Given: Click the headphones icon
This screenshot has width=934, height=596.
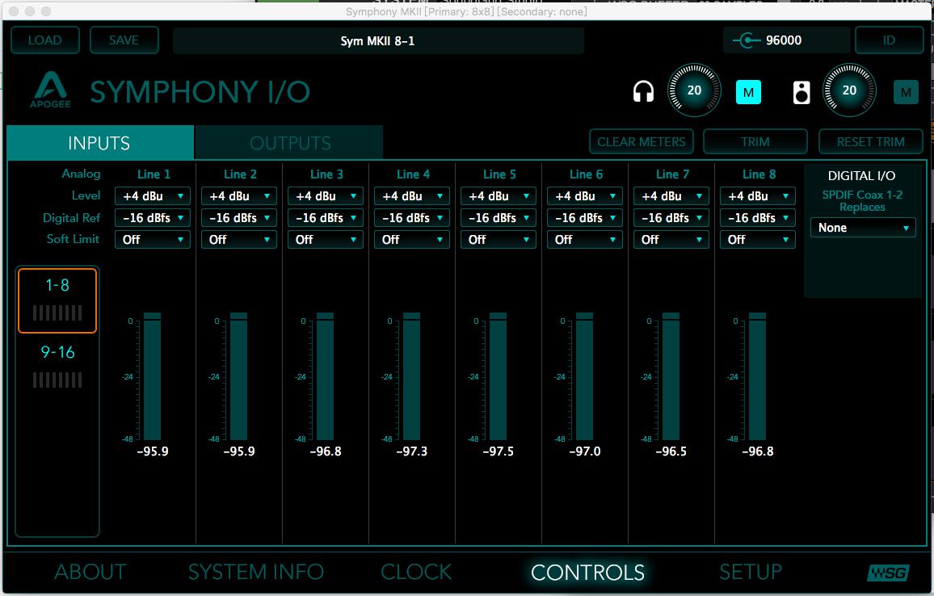Looking at the screenshot, I should [x=643, y=92].
